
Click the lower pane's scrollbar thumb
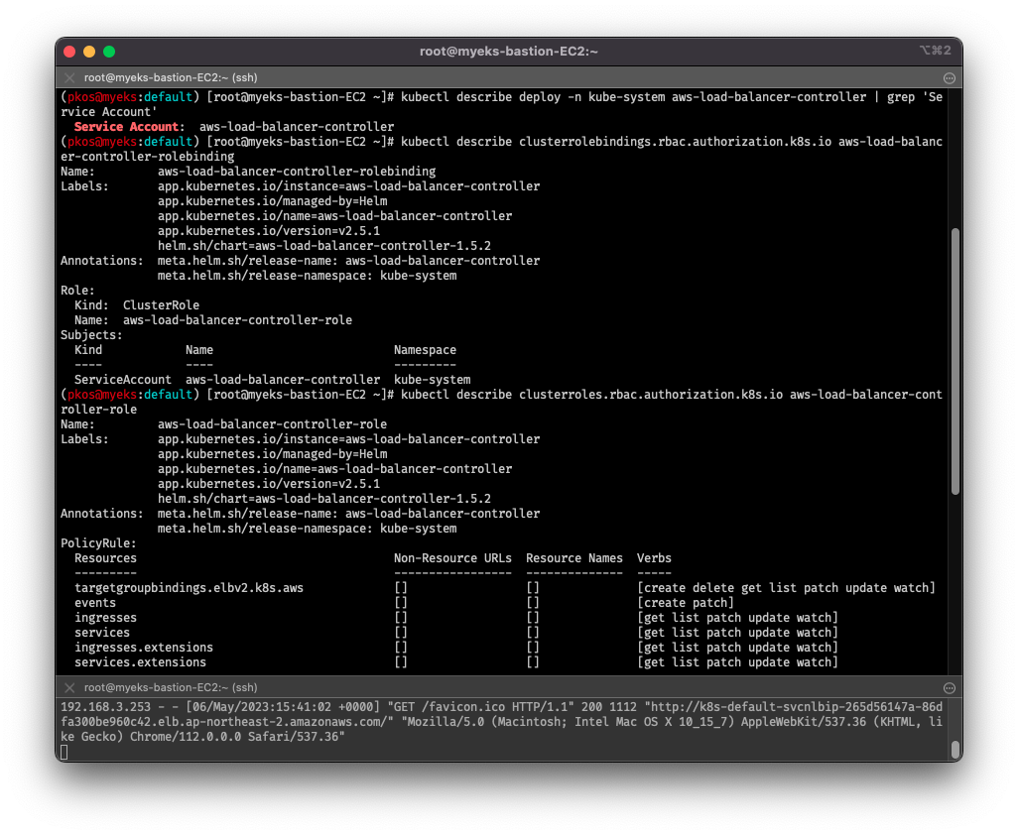[x=955, y=750]
